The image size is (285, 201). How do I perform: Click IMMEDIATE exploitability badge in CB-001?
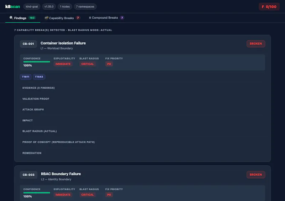click(x=63, y=64)
